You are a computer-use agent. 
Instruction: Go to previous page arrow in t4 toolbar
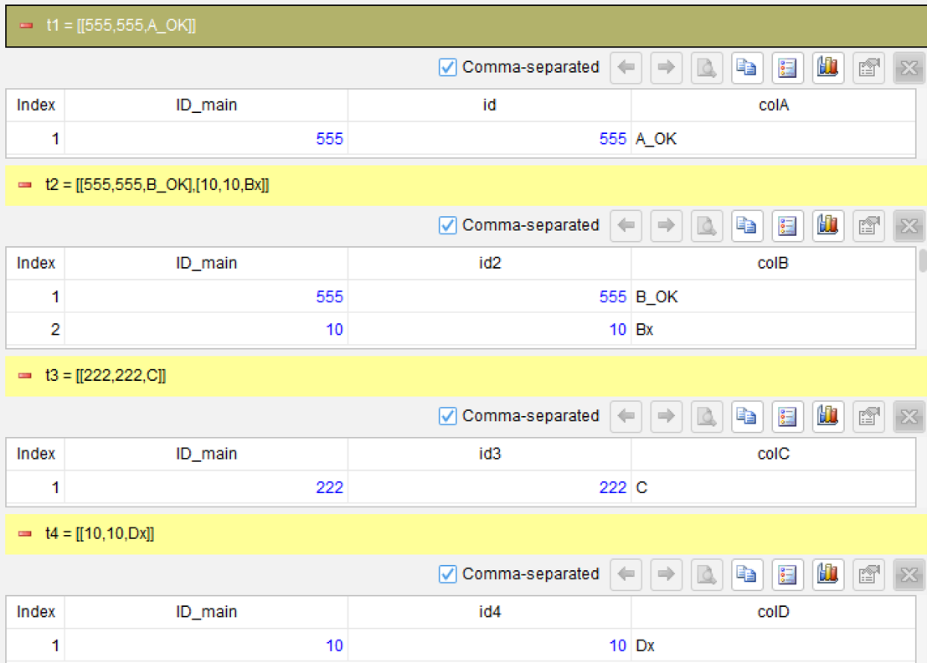point(626,573)
